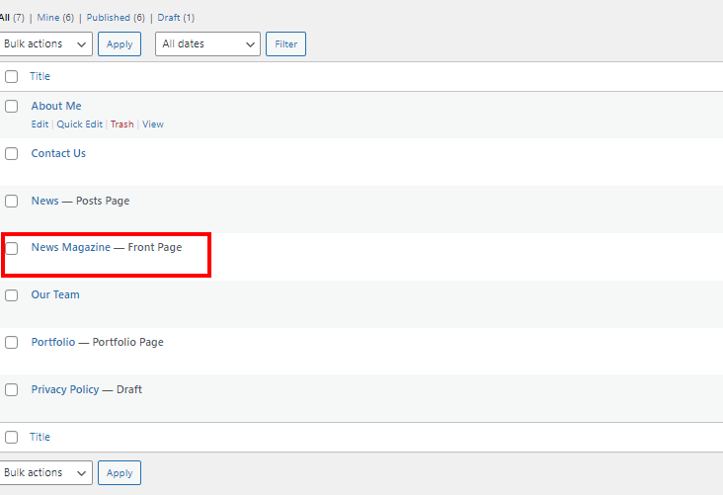Select the News Posts Page checkbox
The height and width of the screenshot is (495, 723).
coord(11,202)
